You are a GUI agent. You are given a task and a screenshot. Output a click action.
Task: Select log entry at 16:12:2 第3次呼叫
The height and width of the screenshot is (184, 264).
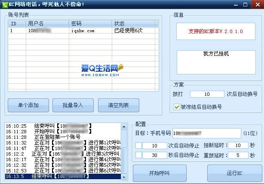(x=63, y=154)
